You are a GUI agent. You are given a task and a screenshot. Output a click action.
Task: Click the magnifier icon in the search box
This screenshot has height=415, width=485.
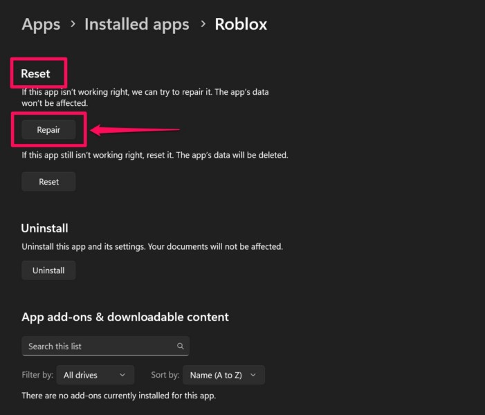point(180,347)
